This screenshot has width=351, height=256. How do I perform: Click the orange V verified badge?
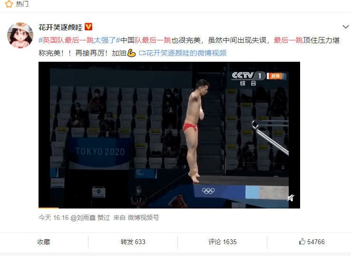88,27
